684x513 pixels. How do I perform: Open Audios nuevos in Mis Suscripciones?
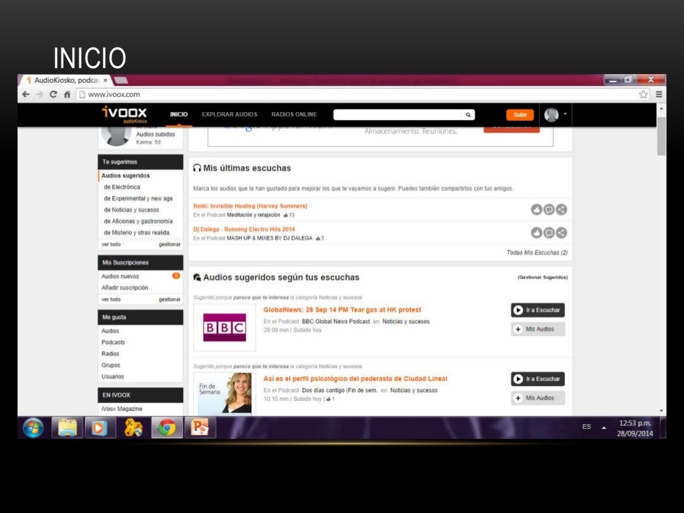120,276
